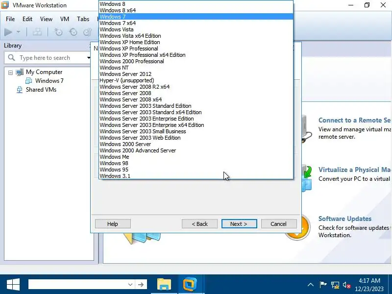Open the Windows Start menu
Image resolution: width=392 pixels, height=294 pixels.
pyautogui.click(x=13, y=285)
